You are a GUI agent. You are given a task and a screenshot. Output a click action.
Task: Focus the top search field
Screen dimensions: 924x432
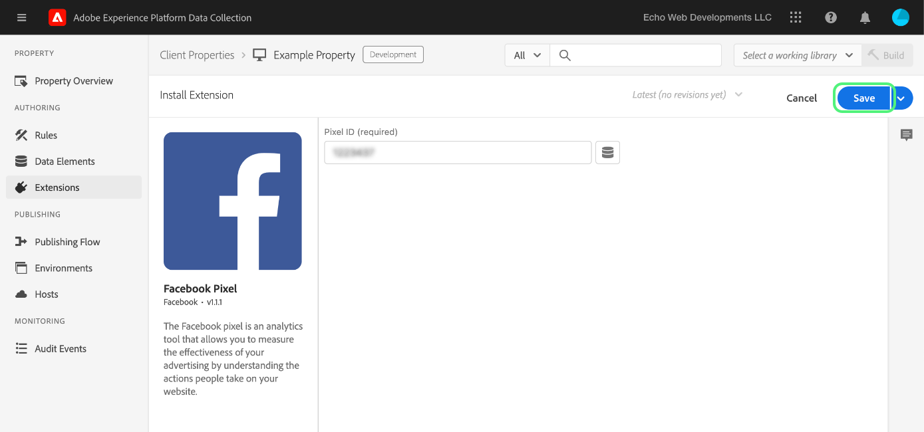[x=635, y=56]
